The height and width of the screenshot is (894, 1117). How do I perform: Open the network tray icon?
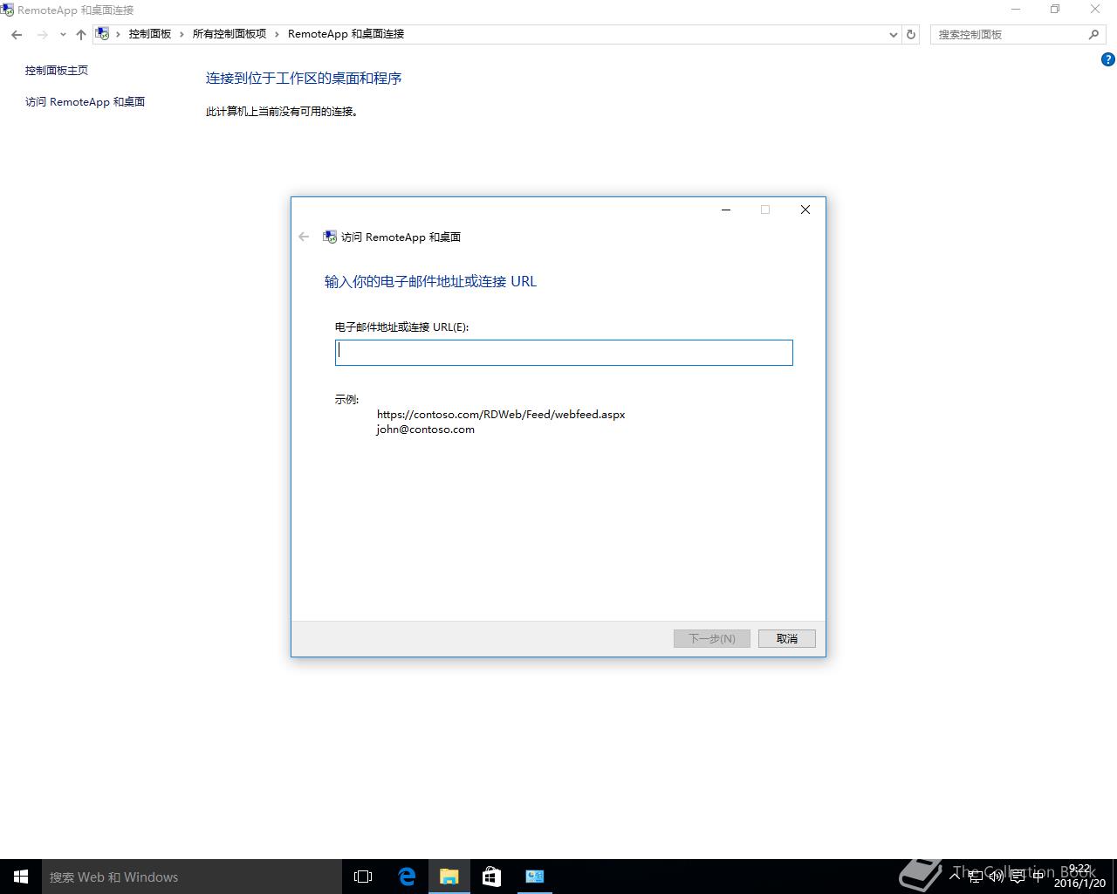coord(976,877)
